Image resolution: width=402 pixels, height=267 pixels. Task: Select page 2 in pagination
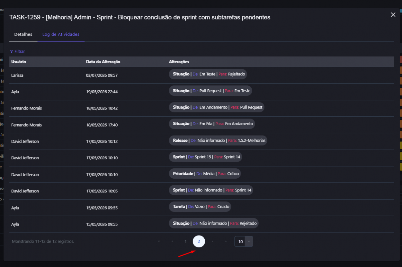[x=199, y=241]
